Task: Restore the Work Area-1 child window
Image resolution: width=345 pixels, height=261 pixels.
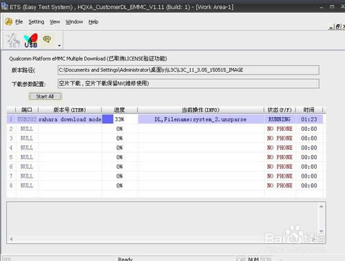Action: coord(338,27)
